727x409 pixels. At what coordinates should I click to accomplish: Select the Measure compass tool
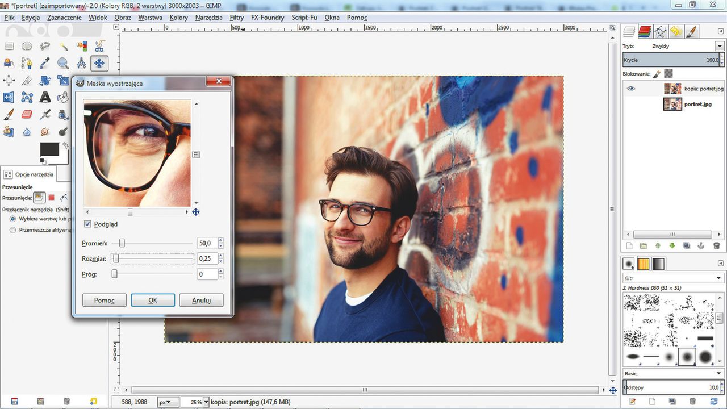81,63
